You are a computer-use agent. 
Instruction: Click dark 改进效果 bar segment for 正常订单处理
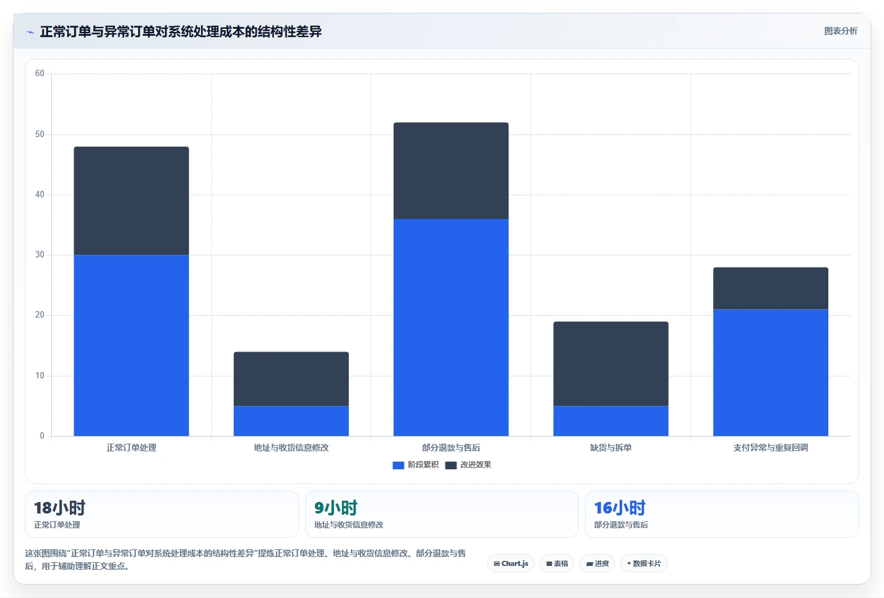tap(131, 201)
